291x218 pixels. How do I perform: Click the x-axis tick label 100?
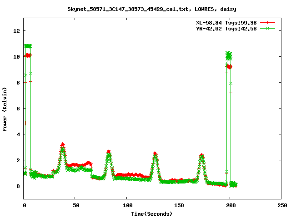point(128,205)
